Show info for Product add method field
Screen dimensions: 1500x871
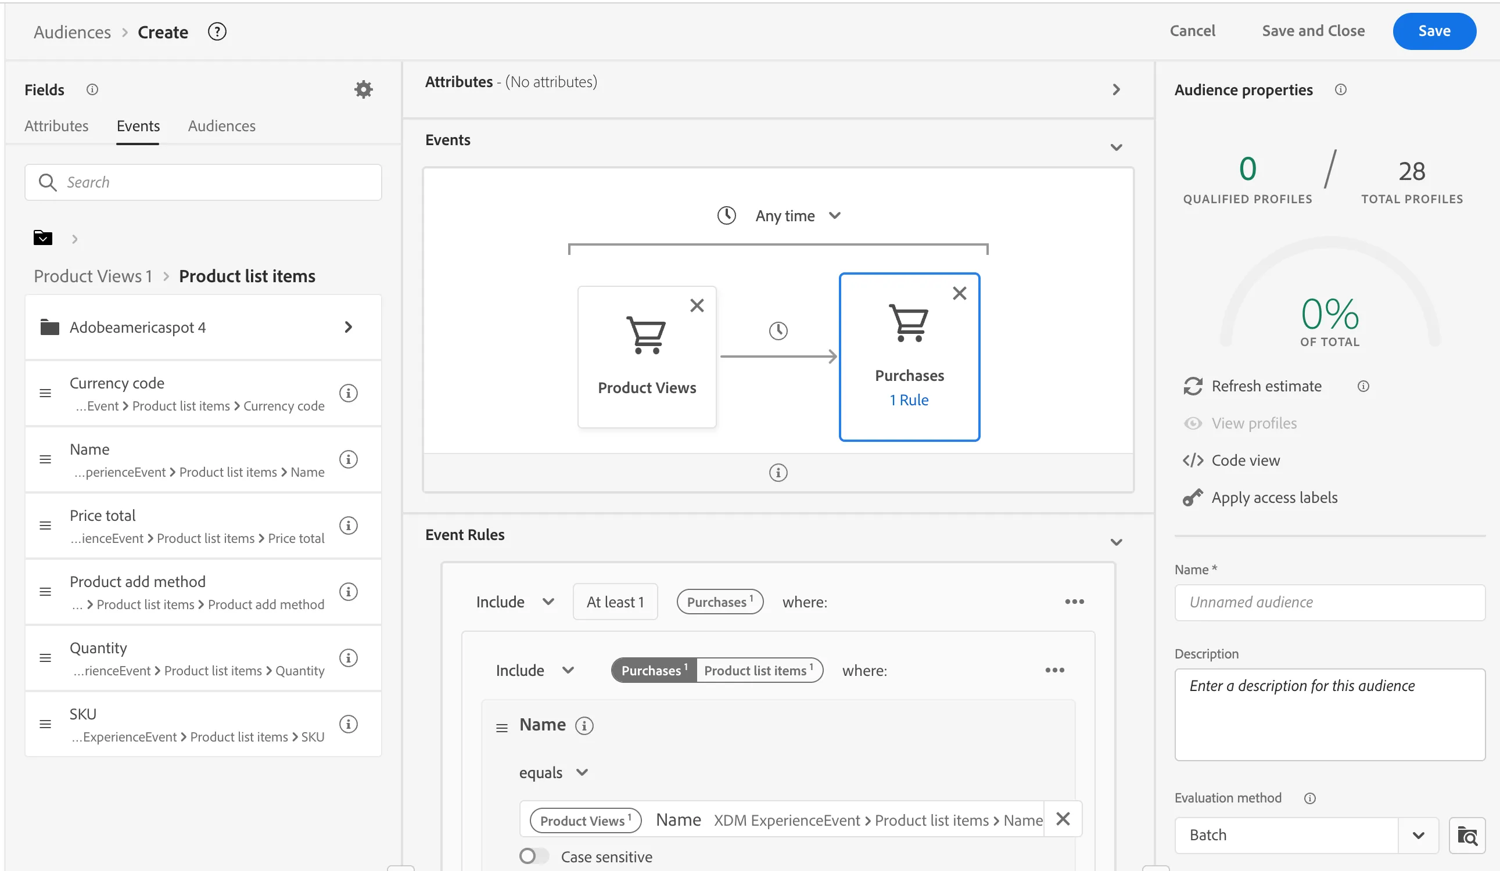348,592
